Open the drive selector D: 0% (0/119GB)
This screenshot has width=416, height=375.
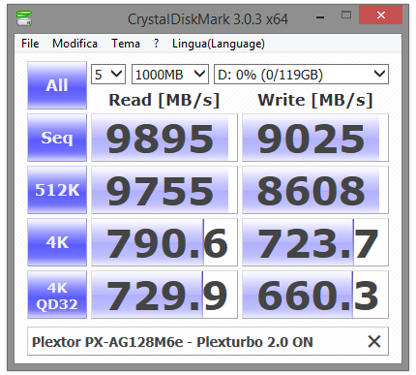[301, 75]
